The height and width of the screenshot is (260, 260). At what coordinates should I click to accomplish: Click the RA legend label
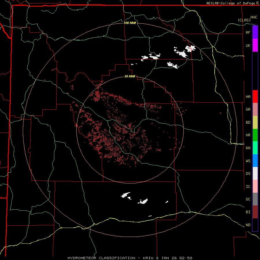pyautogui.click(x=248, y=148)
